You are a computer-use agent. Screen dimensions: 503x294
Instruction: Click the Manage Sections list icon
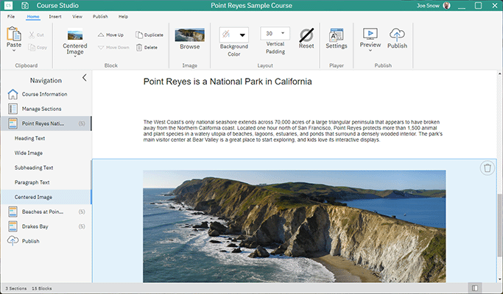click(13, 109)
